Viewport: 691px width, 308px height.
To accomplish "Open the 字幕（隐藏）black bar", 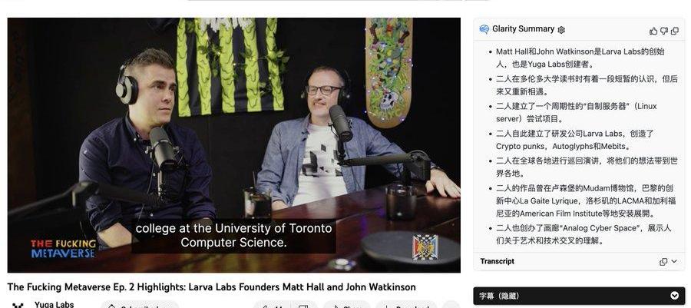I will (x=579, y=296).
